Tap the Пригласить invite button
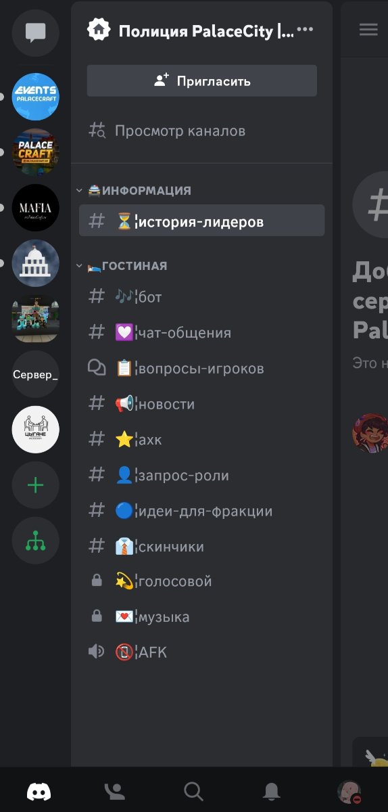The width and height of the screenshot is (388, 812). point(201,81)
